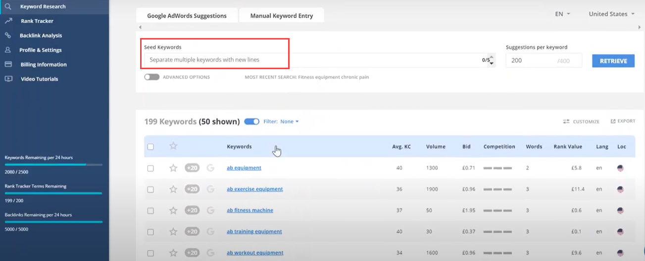645x261 pixels.
Task: Click +20 badge for 'ab exercise equipment'
Action: tap(192, 189)
